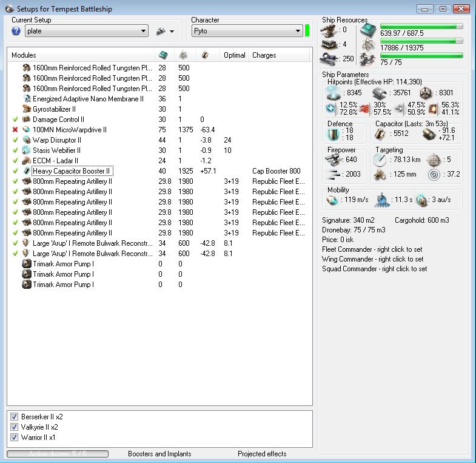Screen dimensions: 476x463
Task: Click the drone bandwidth icon beside 75 / 75
Action: point(367,59)
